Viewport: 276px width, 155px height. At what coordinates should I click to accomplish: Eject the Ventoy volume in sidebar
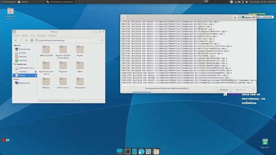tap(35, 75)
